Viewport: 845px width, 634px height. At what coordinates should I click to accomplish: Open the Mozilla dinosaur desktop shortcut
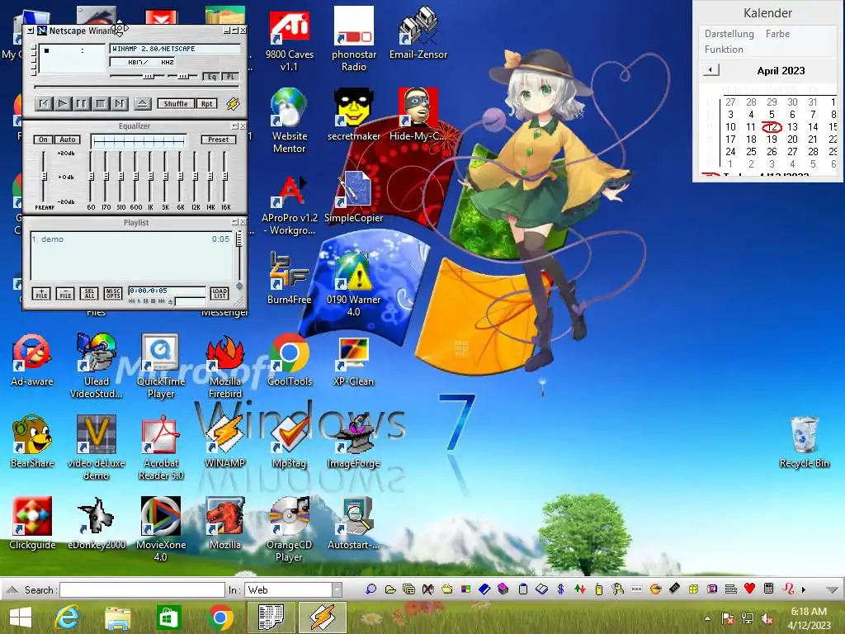(225, 523)
